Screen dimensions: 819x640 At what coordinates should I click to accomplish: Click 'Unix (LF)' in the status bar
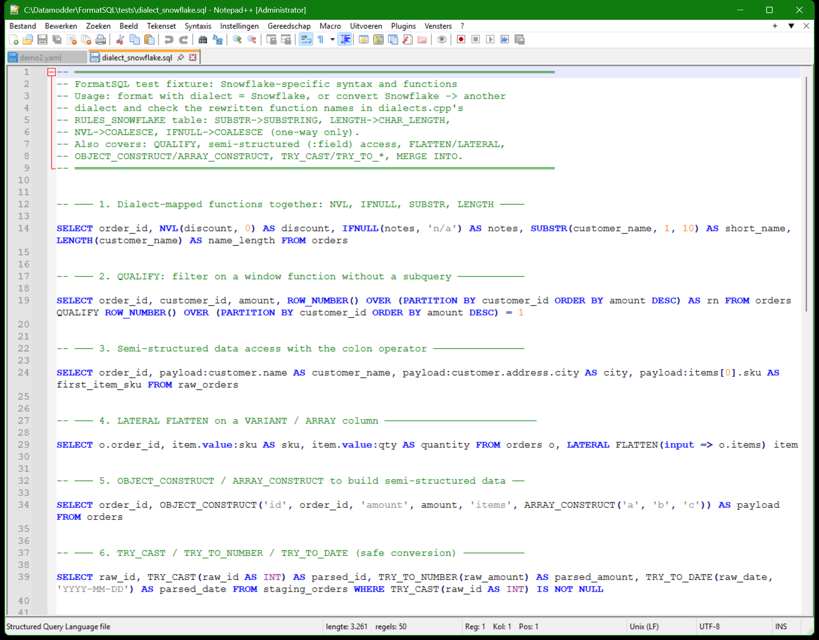tap(644, 626)
